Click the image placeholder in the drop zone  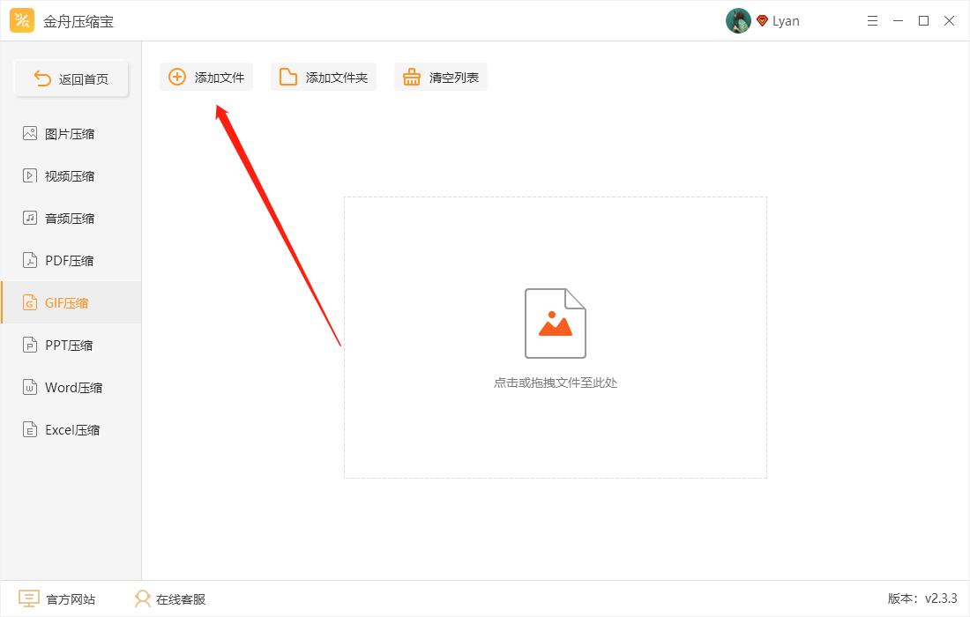pyautogui.click(x=555, y=323)
